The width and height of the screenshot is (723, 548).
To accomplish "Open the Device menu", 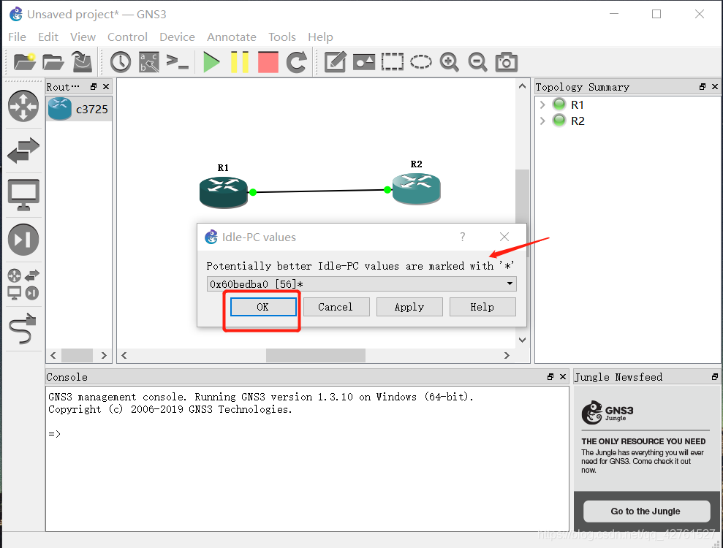I will click(x=177, y=37).
